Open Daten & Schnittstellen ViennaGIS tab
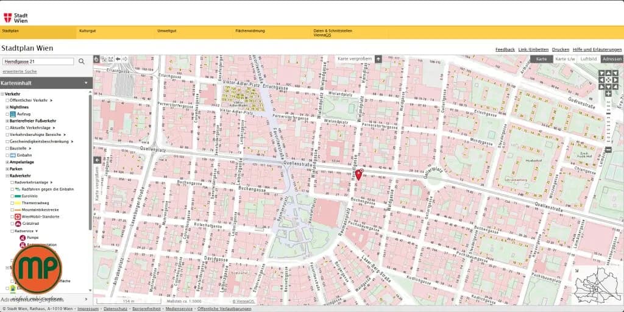The width and height of the screenshot is (624, 312). [x=333, y=33]
